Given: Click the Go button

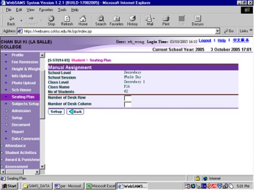Looking at the screenshot, I should [229, 31].
